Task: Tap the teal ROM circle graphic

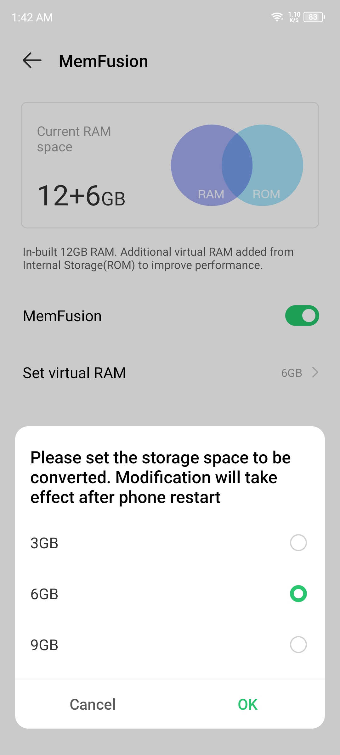Action: pos(271,165)
